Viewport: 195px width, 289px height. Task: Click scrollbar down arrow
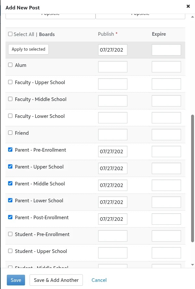coord(192,265)
